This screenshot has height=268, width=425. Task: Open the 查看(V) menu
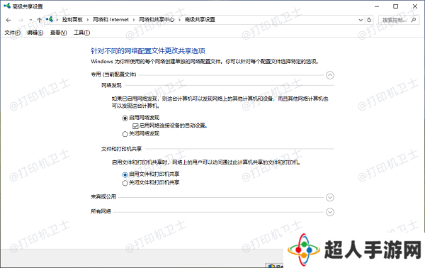tap(58, 33)
